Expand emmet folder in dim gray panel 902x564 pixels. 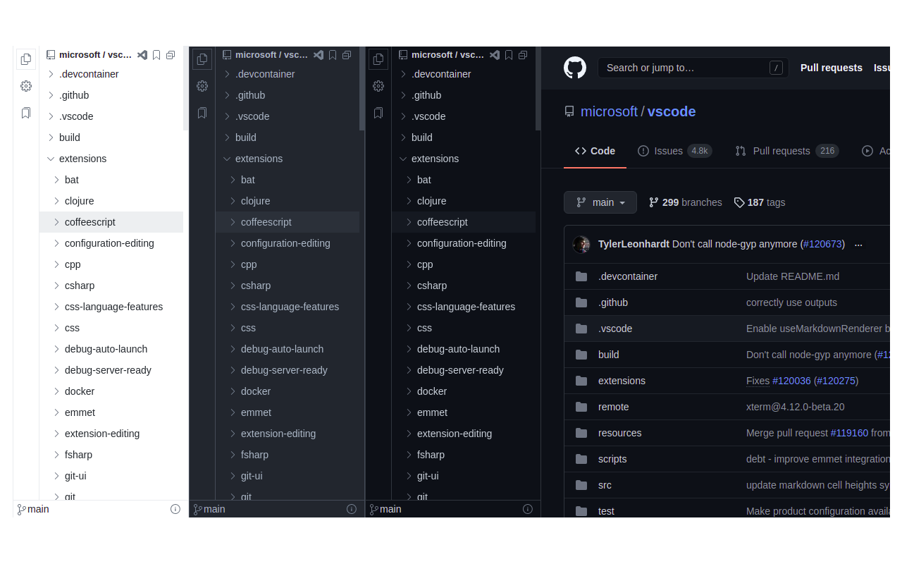point(233,412)
